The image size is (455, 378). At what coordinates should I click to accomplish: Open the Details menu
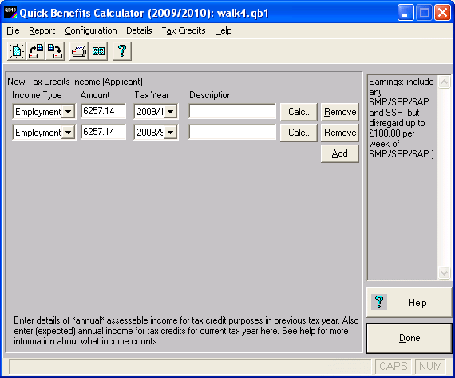[x=139, y=30]
